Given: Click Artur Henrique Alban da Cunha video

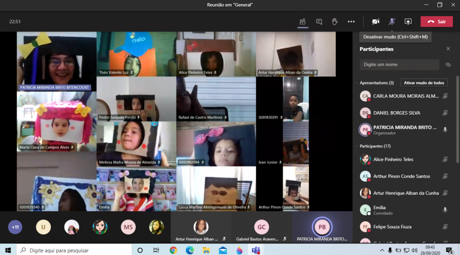Looking at the screenshot, I should tap(296, 54).
